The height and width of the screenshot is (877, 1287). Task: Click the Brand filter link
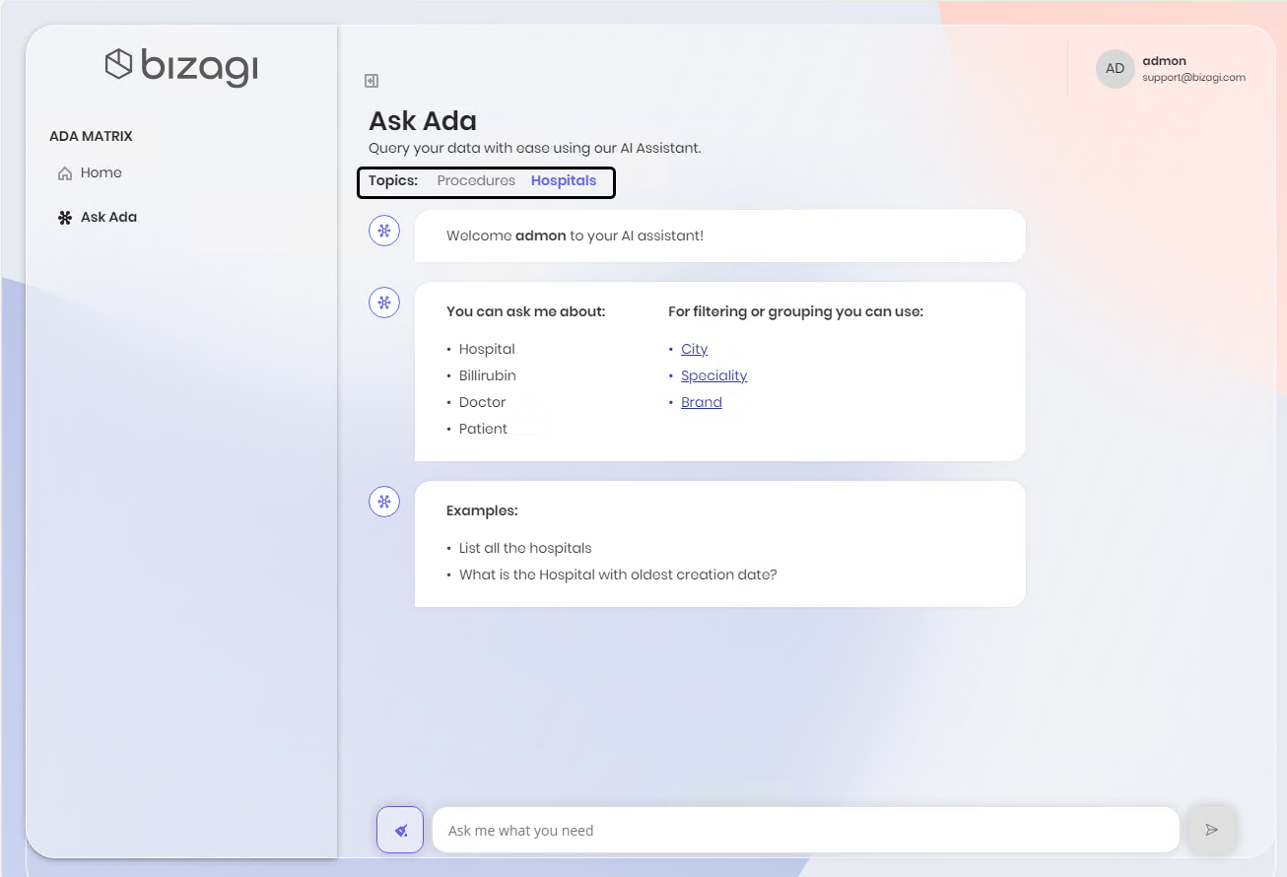tap(702, 402)
